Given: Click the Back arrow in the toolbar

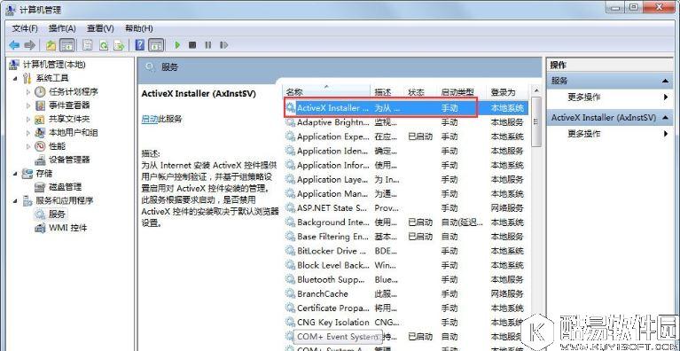Looking at the screenshot, I should pos(14,44).
